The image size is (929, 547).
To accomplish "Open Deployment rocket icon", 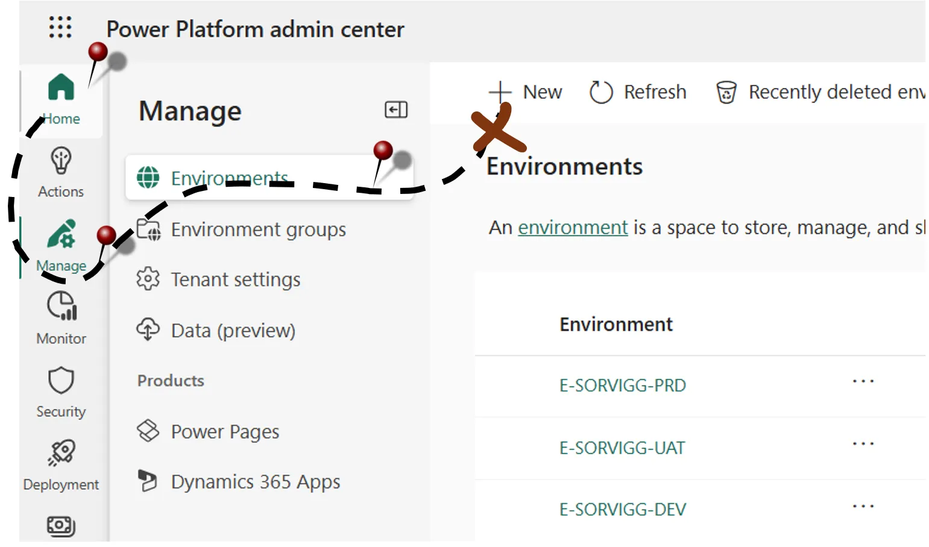I will [x=61, y=453].
